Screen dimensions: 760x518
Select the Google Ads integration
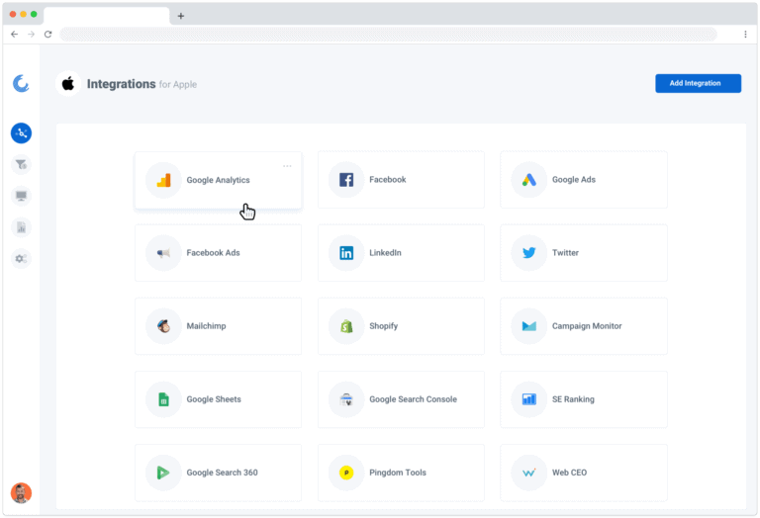click(583, 180)
